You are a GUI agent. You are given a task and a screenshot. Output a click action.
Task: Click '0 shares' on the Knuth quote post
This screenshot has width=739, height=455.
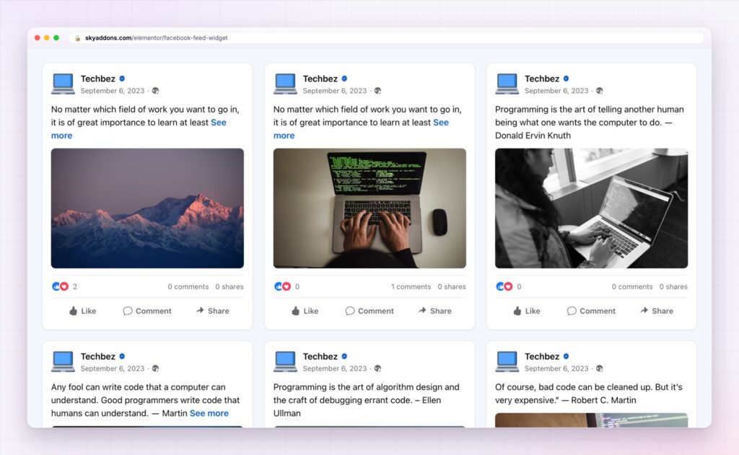(673, 286)
